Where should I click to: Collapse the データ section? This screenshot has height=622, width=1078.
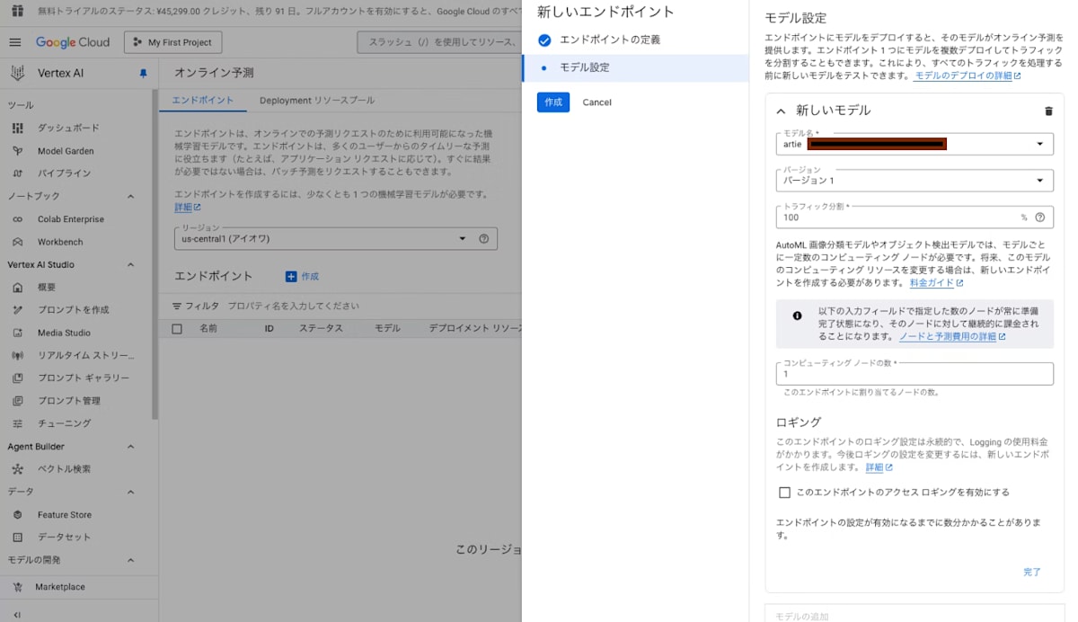[130, 492]
